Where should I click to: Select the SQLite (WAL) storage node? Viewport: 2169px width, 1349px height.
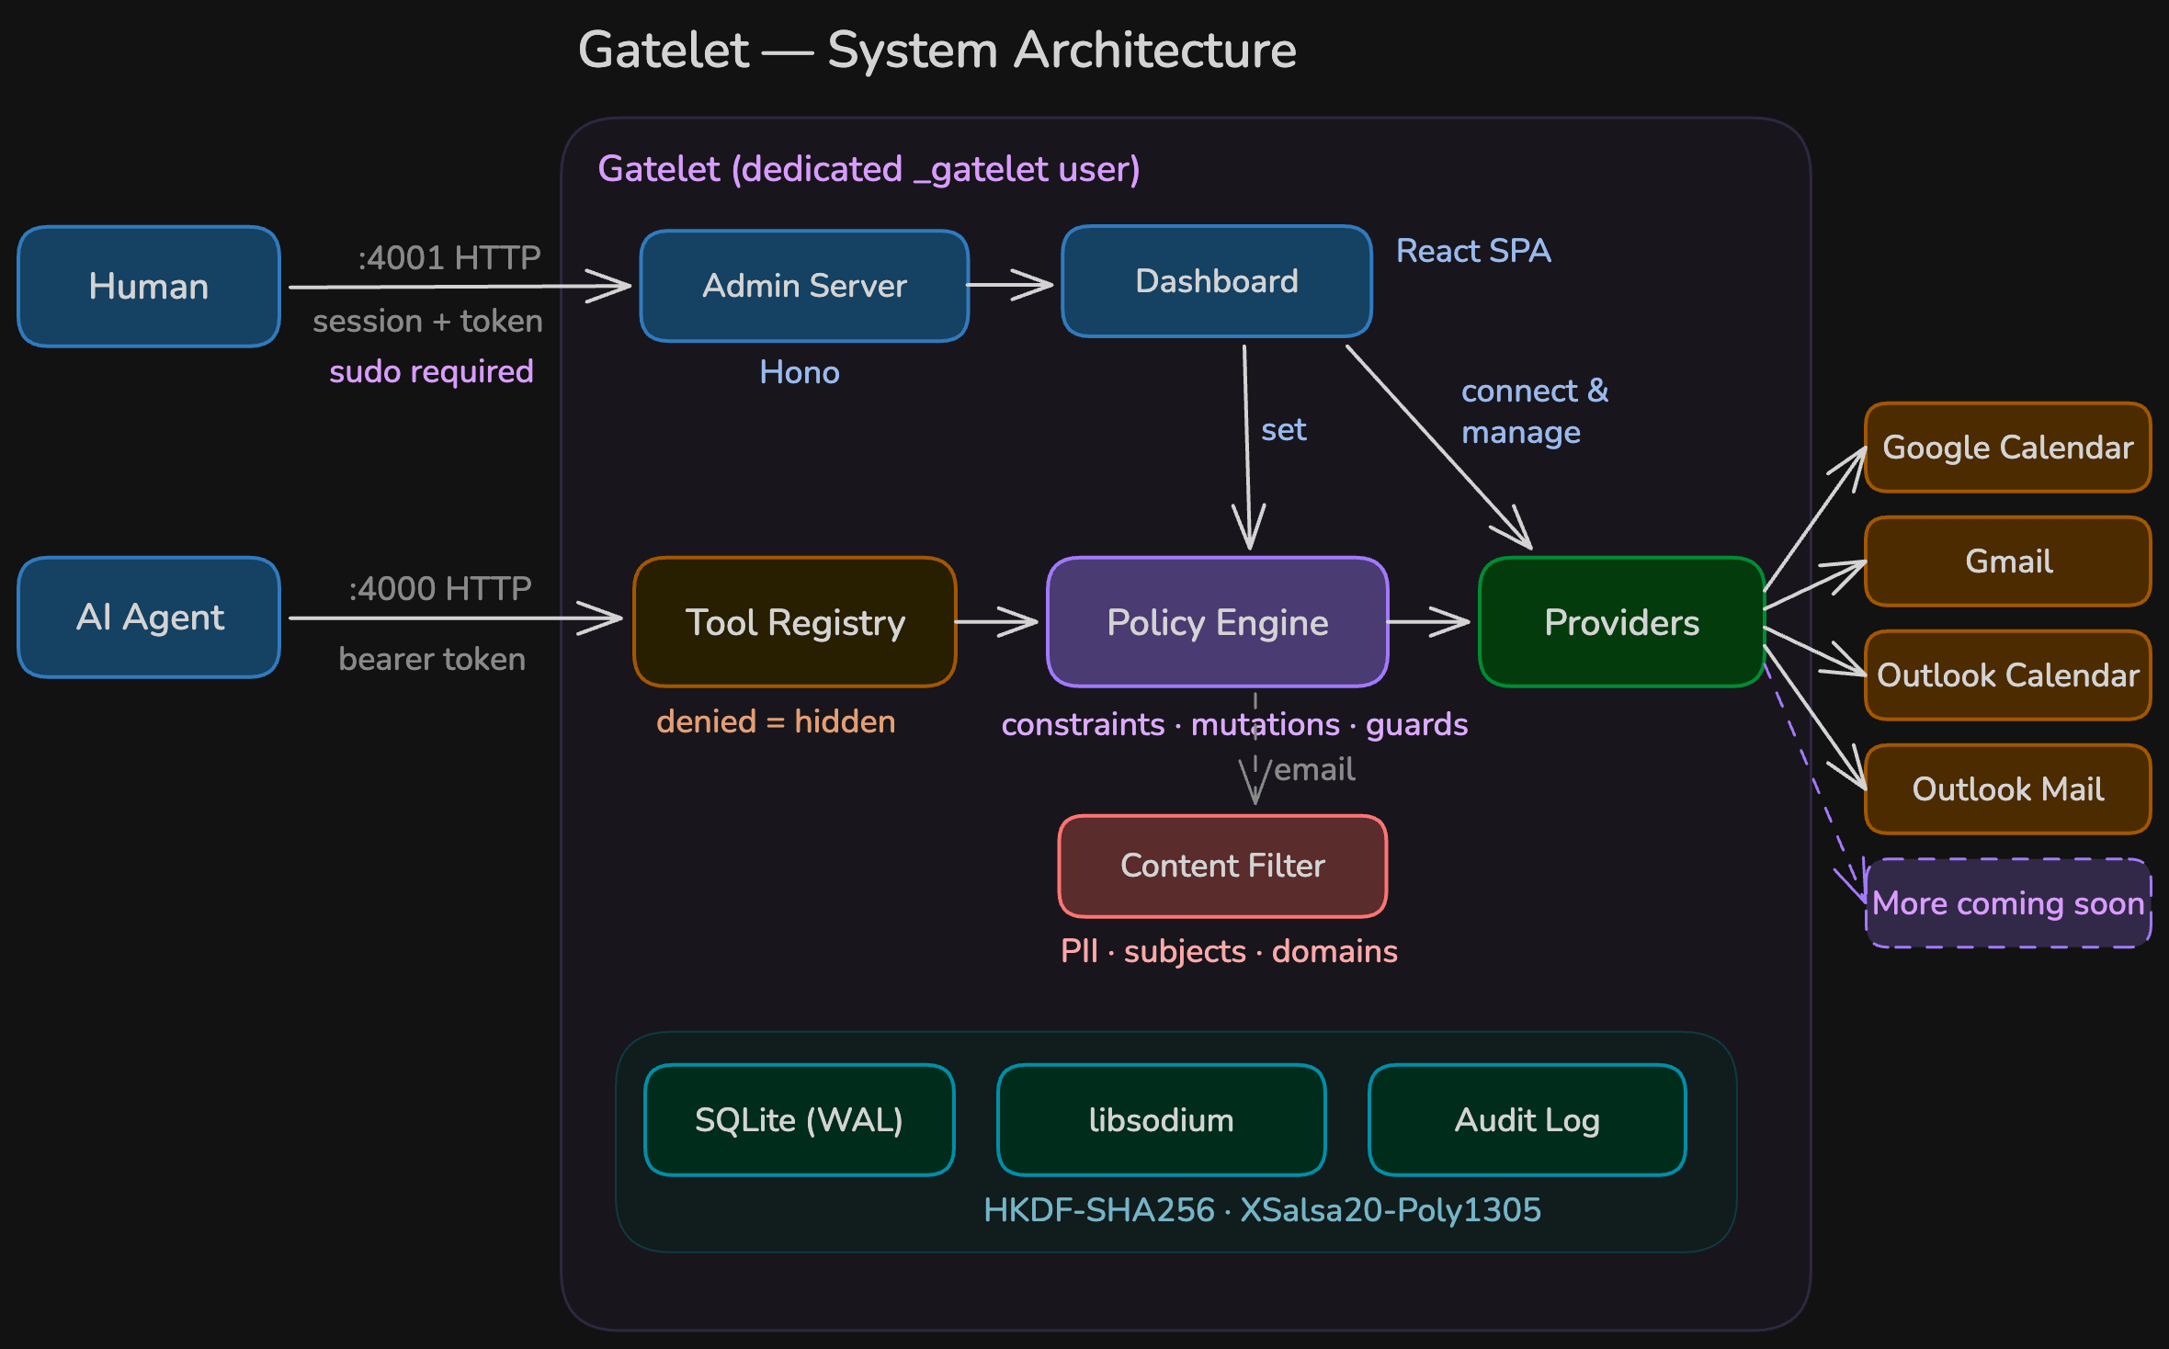(x=799, y=1119)
